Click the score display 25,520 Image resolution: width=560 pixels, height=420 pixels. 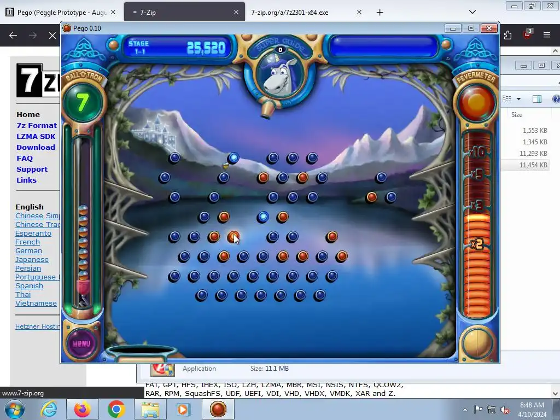coord(206,48)
